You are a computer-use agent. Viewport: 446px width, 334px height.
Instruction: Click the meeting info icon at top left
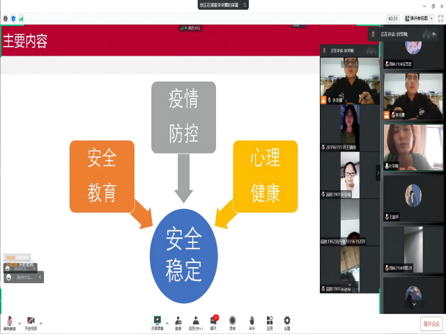(x=6, y=18)
